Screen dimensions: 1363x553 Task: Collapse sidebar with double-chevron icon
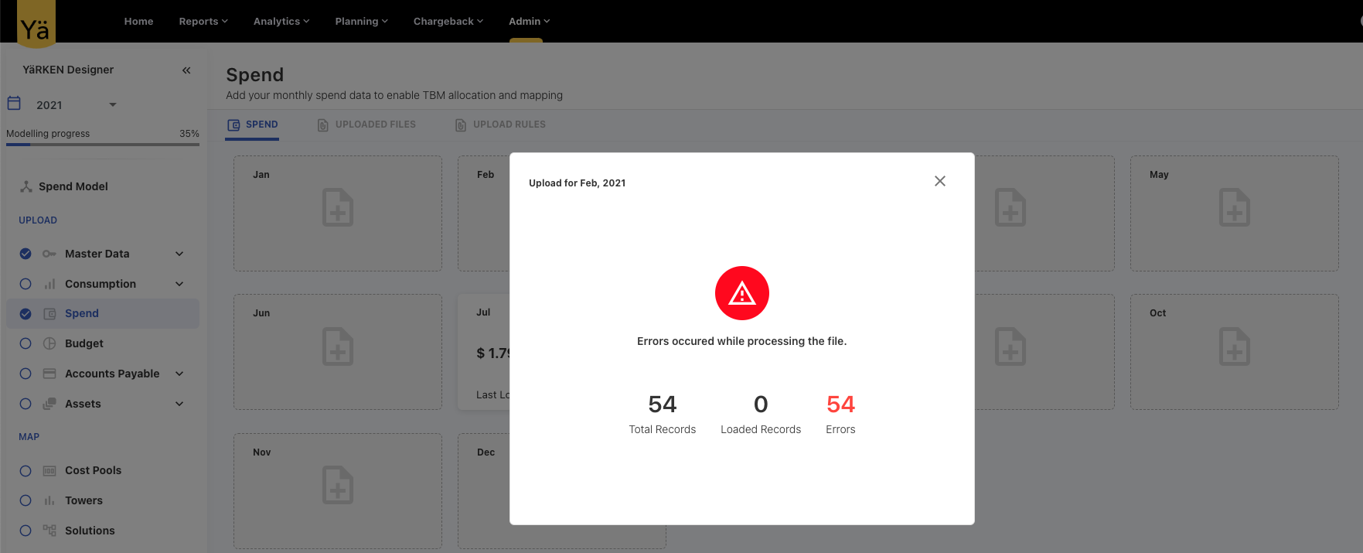pos(186,70)
